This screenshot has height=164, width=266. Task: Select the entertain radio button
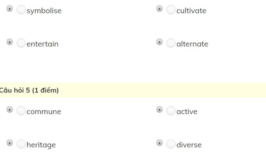[21, 43]
